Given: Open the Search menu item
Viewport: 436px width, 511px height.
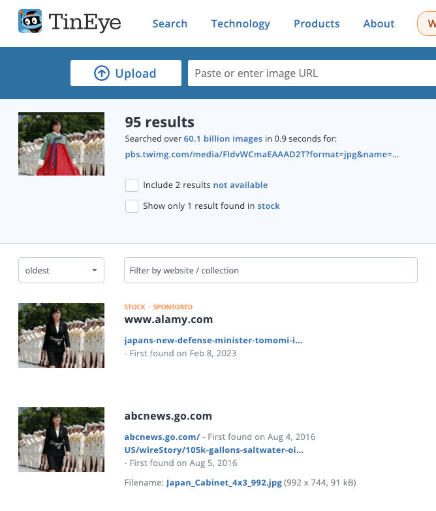Looking at the screenshot, I should (170, 23).
